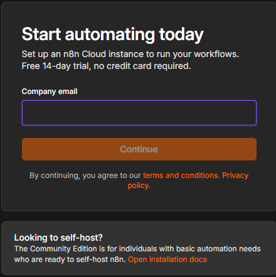This screenshot has width=276, height=277.
Task: Click the 'Looking to self-host?' heading
Action: tap(58, 238)
